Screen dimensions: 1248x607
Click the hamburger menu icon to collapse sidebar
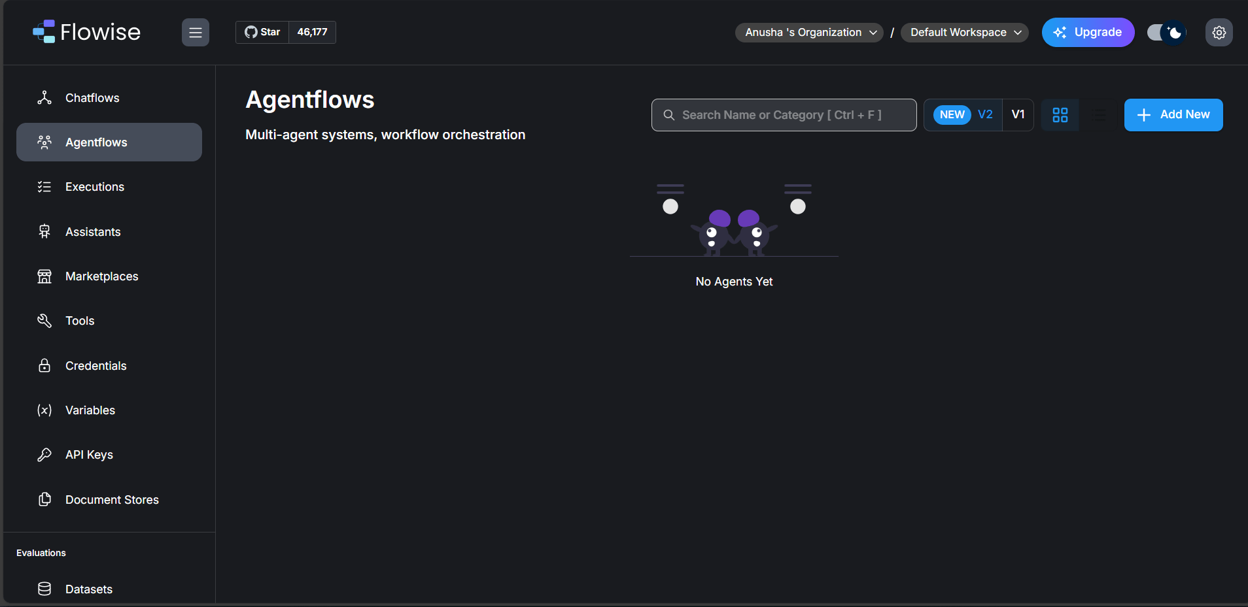pos(195,33)
